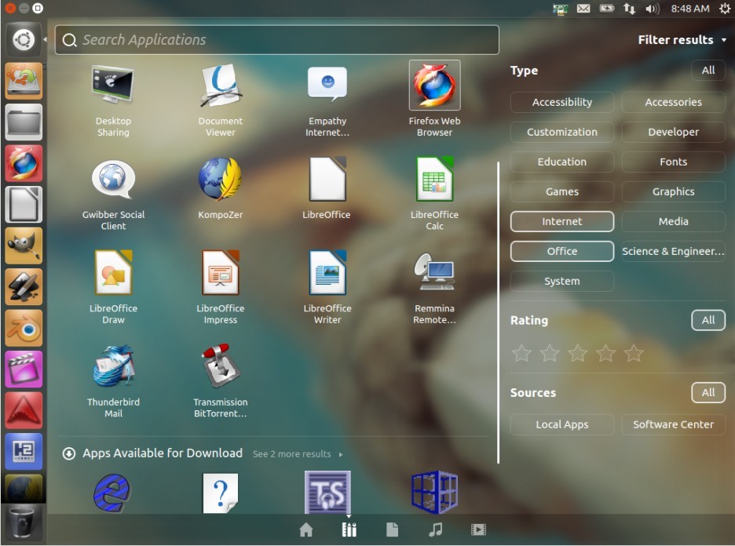Switch to the Music lens
735x546 pixels.
coord(436,530)
